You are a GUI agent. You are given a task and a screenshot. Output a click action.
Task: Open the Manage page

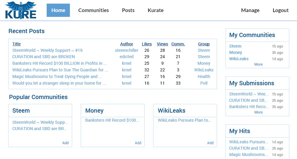click(250, 10)
